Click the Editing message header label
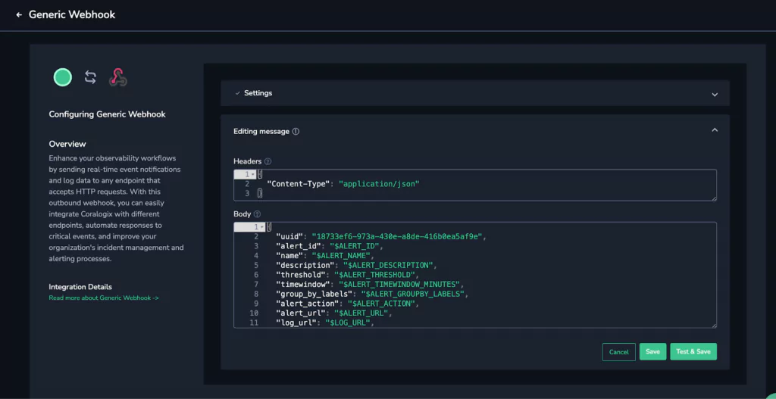Image resolution: width=776 pixels, height=399 pixels. tap(261, 132)
